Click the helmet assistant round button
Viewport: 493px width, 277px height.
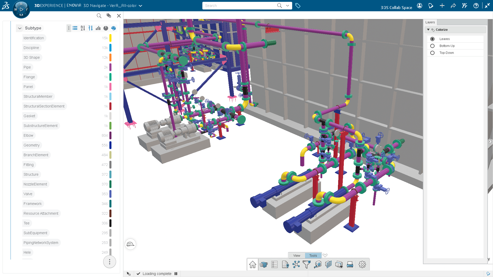pyautogui.click(x=130, y=244)
